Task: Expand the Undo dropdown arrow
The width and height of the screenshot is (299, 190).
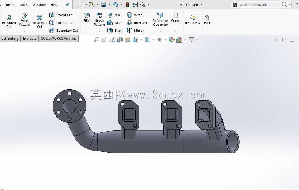Action: click(121, 5)
